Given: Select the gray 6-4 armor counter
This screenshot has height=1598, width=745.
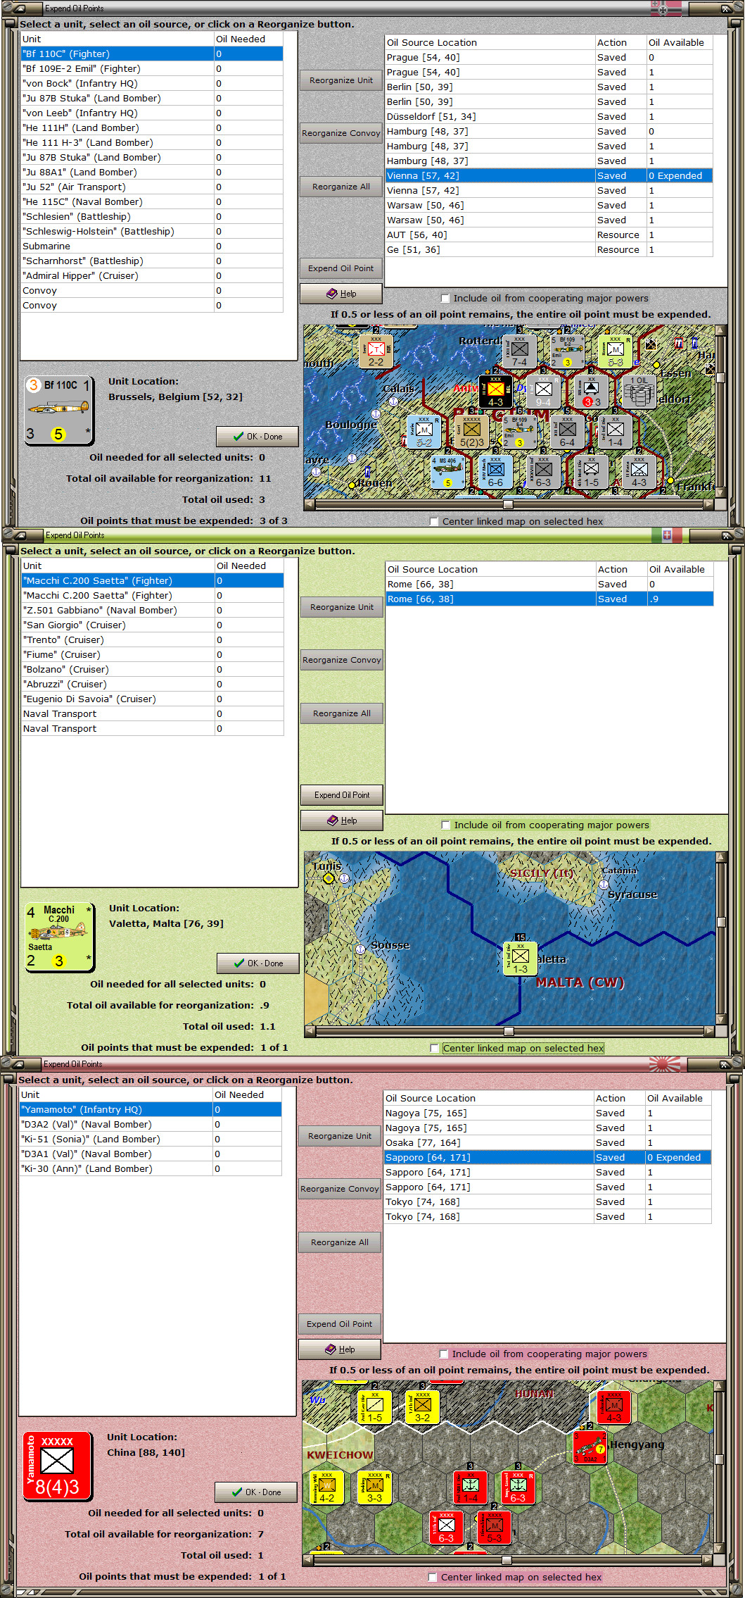Looking at the screenshot, I should click(x=567, y=432).
